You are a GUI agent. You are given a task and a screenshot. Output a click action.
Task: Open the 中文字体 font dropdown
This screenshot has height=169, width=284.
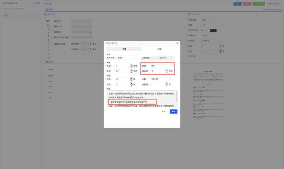coord(211,20)
